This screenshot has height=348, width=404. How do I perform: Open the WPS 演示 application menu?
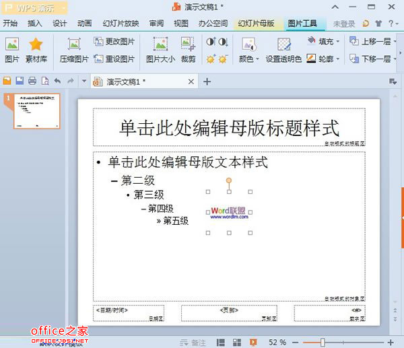click(35, 8)
